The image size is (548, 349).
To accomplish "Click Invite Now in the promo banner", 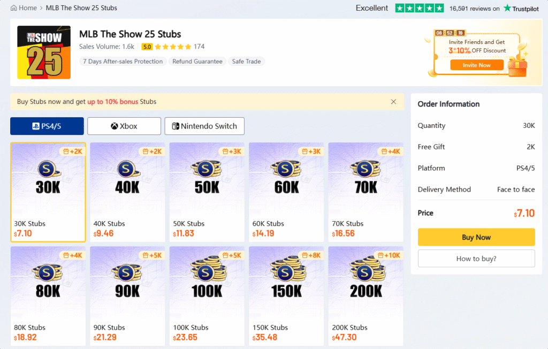I will click(x=477, y=65).
